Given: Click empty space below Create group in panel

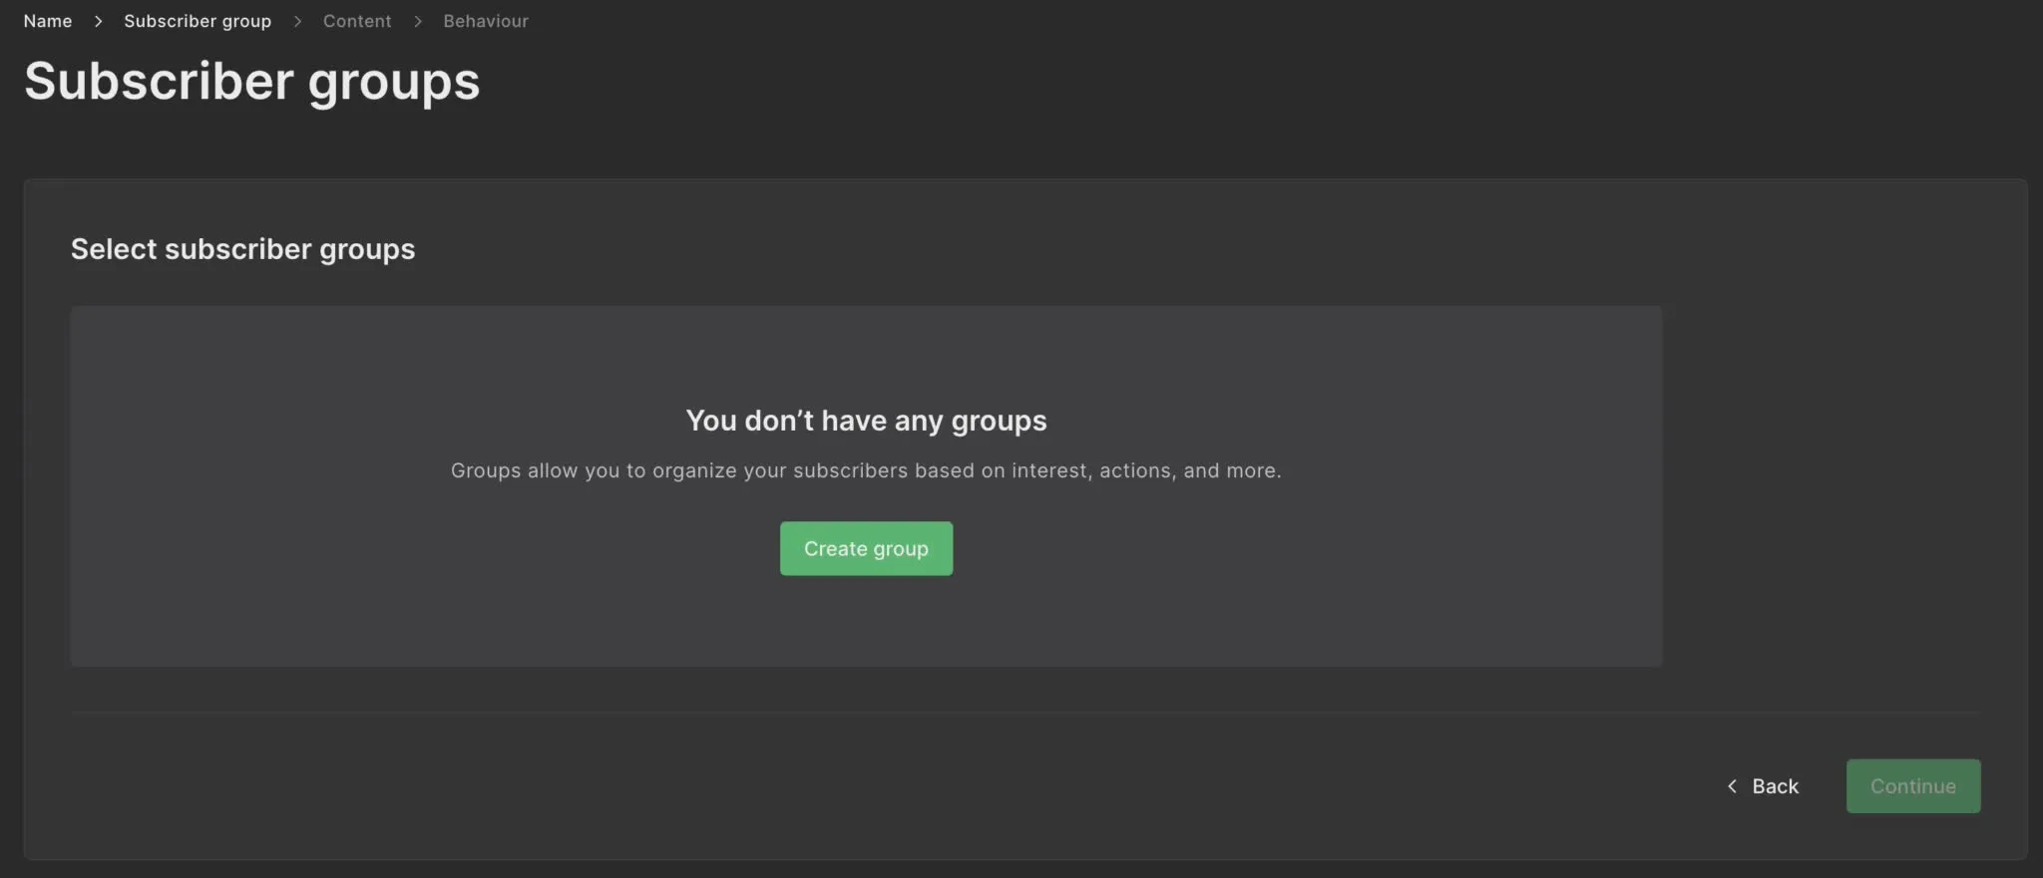Looking at the screenshot, I should tap(866, 623).
